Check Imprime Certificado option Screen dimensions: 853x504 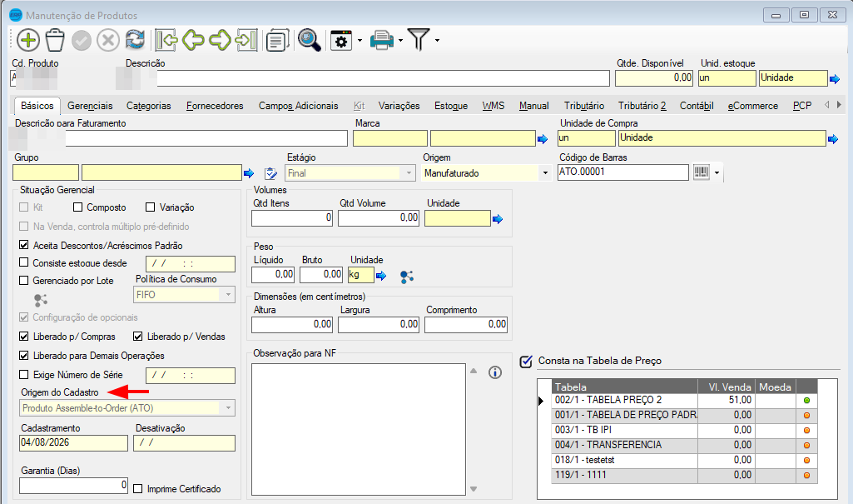[x=137, y=489]
